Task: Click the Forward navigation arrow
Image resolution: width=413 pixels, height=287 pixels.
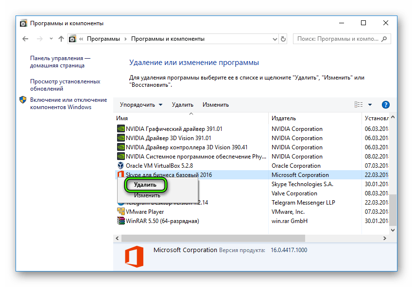Action: pyautogui.click(x=40, y=39)
